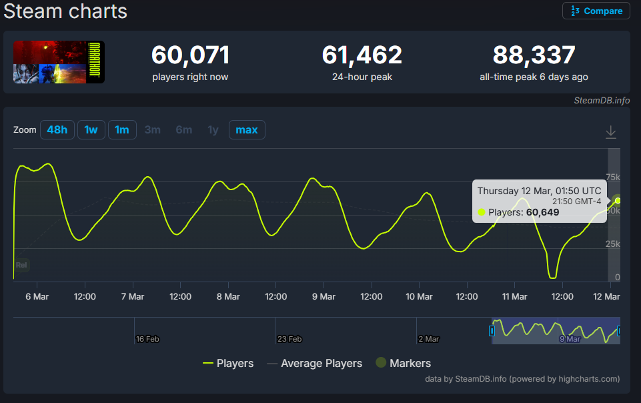The width and height of the screenshot is (641, 403).
Task: Select the 3m zoom range
Action: (x=153, y=130)
